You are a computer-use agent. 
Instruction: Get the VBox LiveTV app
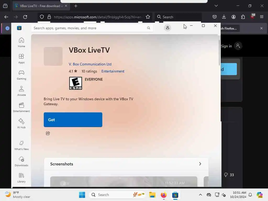tap(73, 120)
